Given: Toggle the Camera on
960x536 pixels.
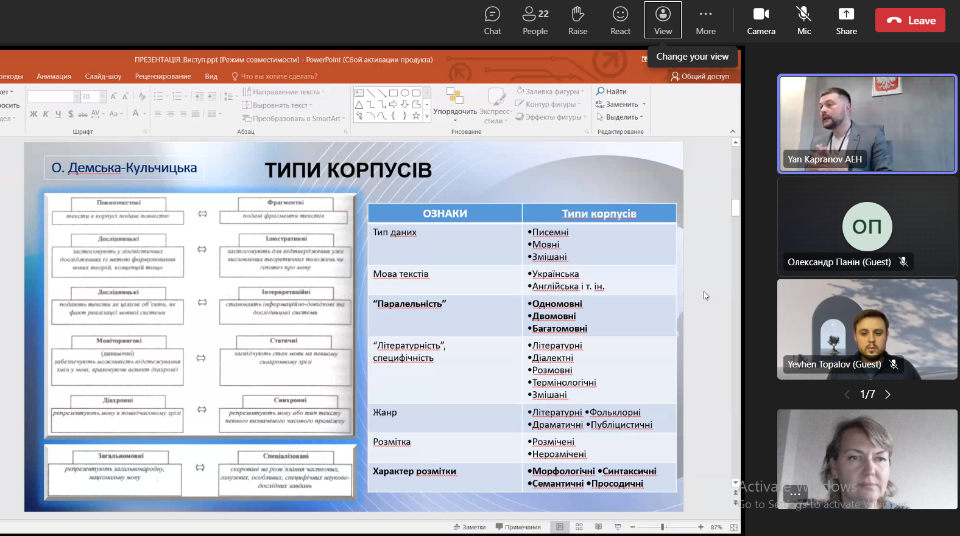Looking at the screenshot, I should click(x=761, y=21).
